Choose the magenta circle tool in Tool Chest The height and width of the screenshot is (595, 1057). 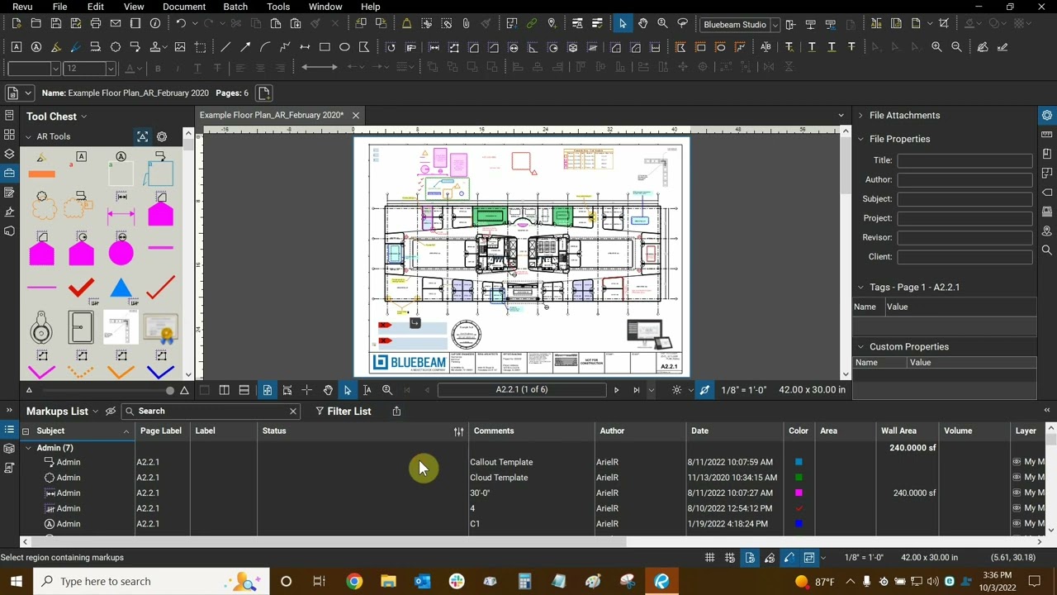pos(121,253)
